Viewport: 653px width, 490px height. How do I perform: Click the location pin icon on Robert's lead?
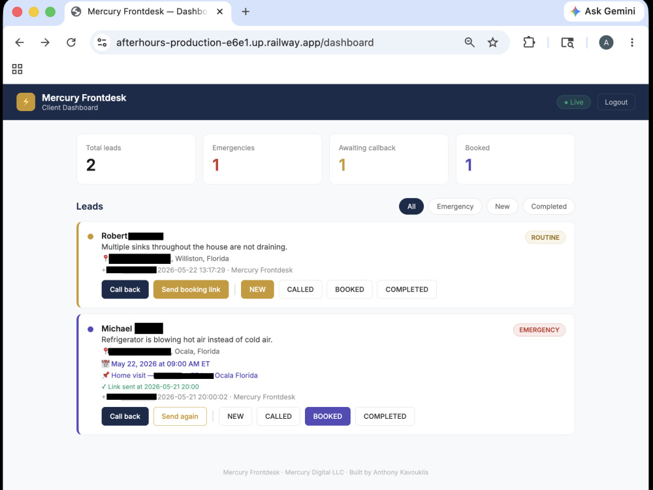[105, 259]
